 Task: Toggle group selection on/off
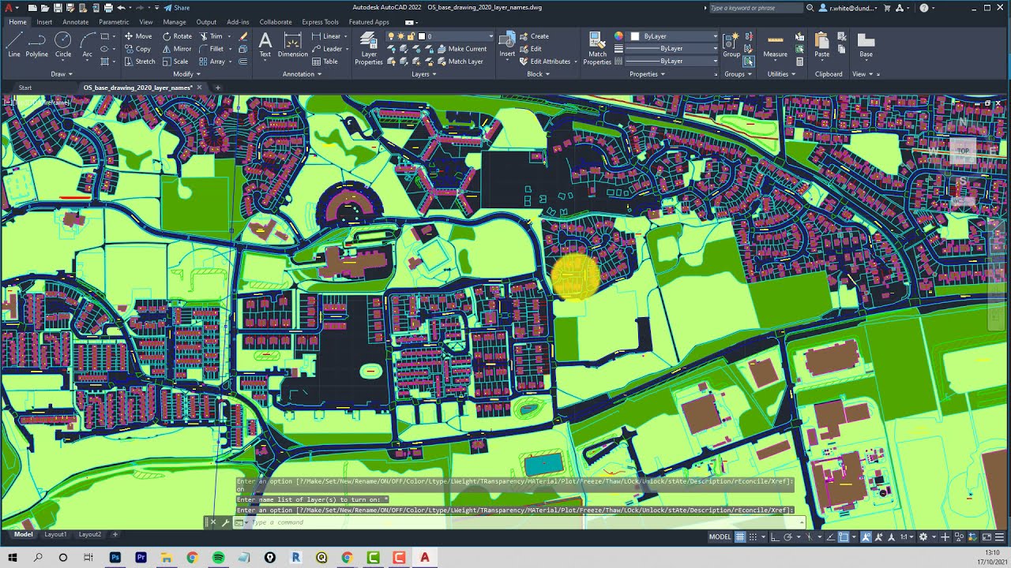click(x=748, y=61)
